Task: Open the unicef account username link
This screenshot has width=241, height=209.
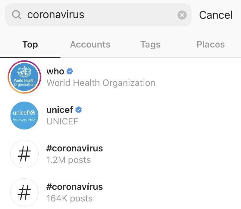Action: 60,110
